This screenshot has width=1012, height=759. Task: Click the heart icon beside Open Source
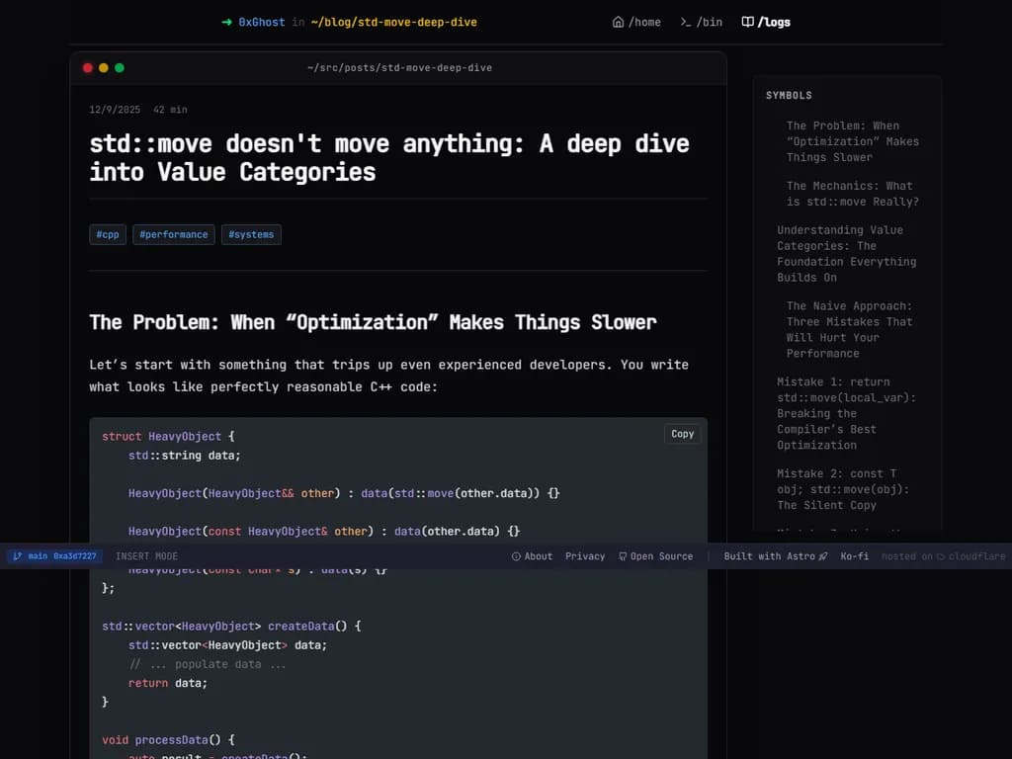tap(623, 556)
